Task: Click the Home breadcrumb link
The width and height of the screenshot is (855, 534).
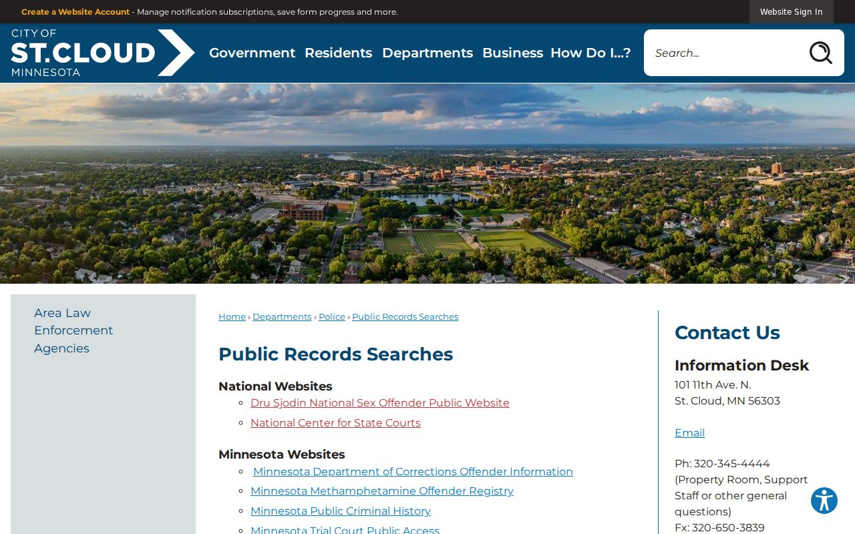Action: pos(232,316)
